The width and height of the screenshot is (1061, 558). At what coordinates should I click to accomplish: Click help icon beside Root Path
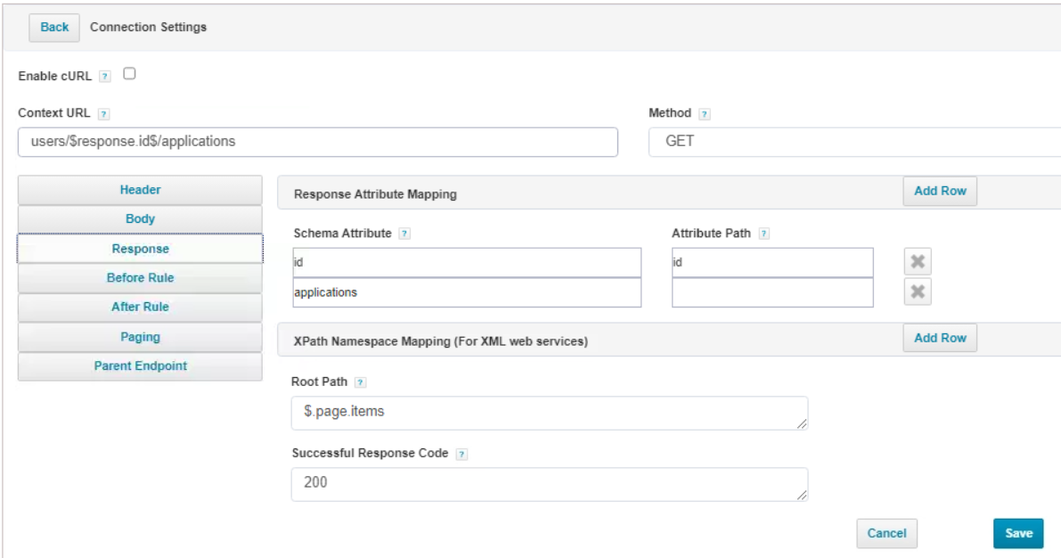pos(360,382)
